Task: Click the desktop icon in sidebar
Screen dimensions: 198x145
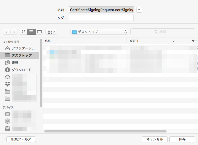Action: [x=8, y=55]
